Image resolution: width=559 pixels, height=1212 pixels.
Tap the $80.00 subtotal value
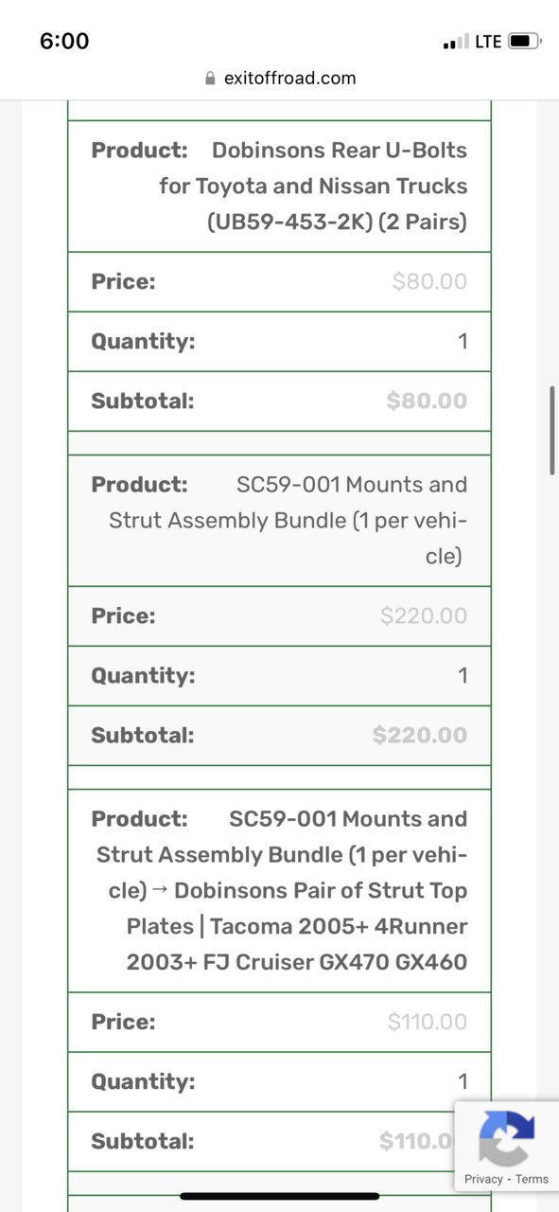427,401
